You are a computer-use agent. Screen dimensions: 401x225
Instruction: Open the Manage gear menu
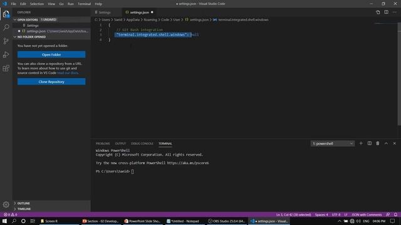(6, 204)
